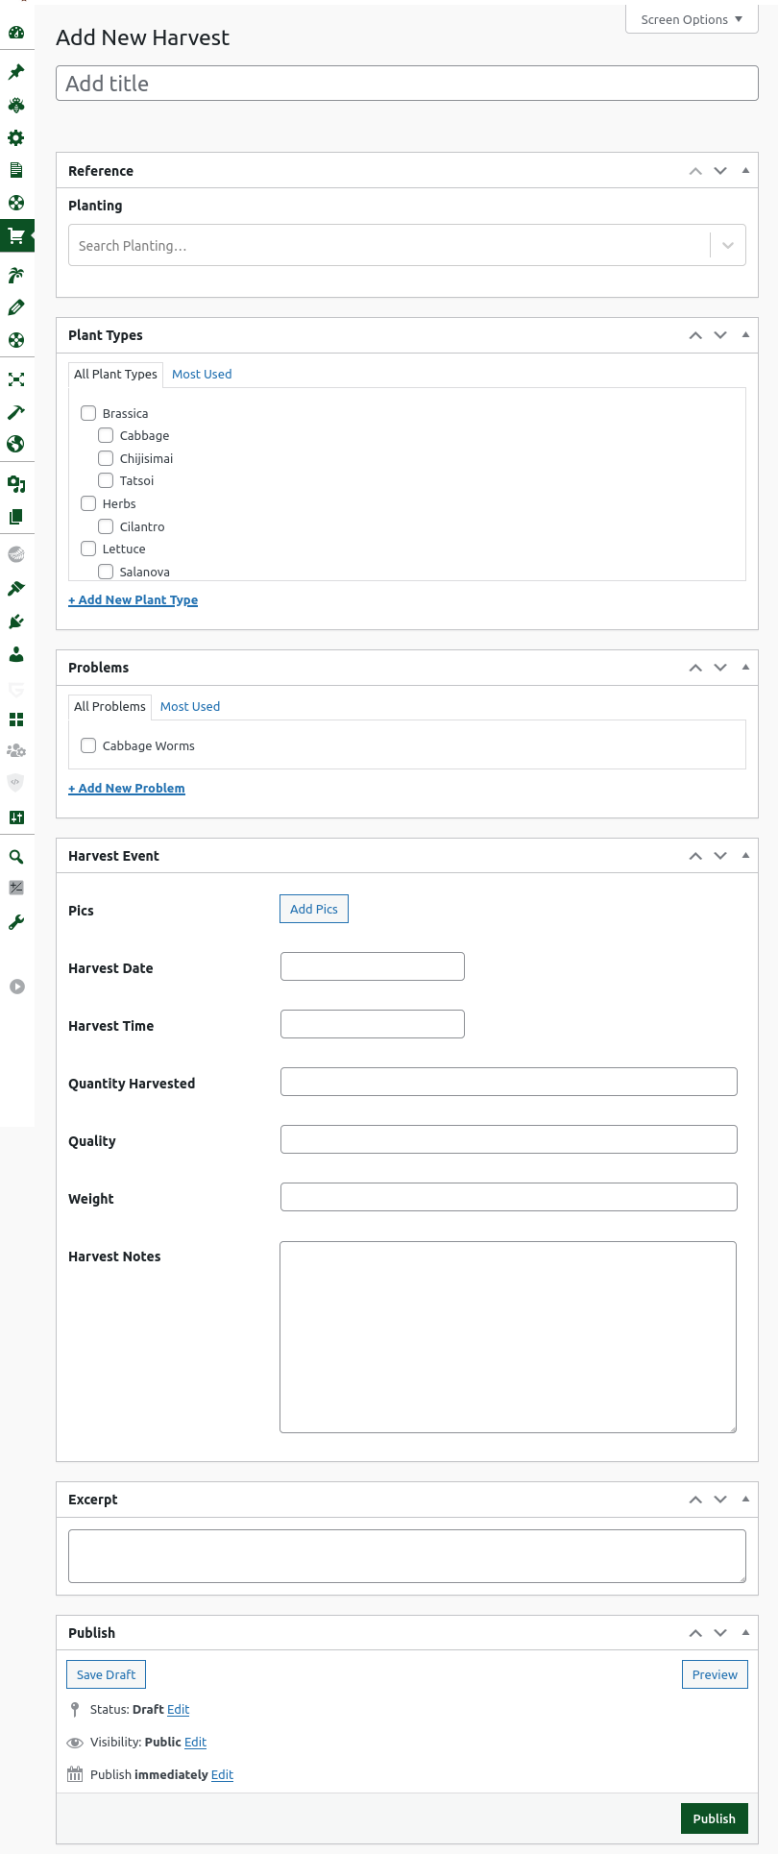The image size is (778, 1854).
Task: Open the wrench tools icon in sidebar
Action: 16,922
